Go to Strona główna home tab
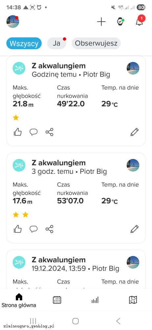Image resolution: width=152 pixels, height=330 pixels. tap(19, 301)
